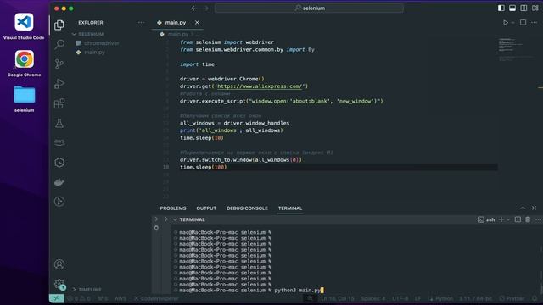The width and height of the screenshot is (543, 305).
Task: Open the Search view in activity bar
Action: click(59, 44)
